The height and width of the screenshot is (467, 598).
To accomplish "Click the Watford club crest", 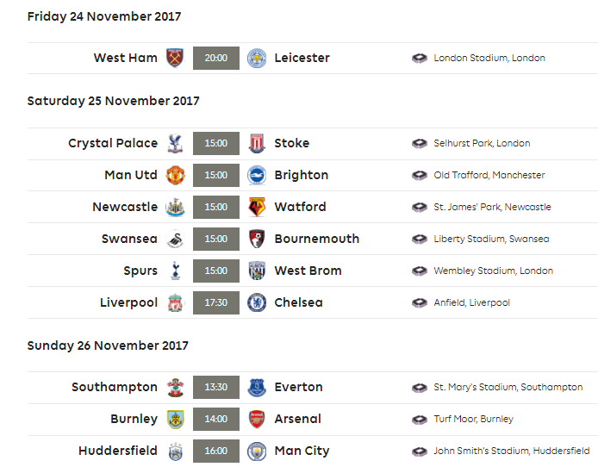I will [256, 207].
